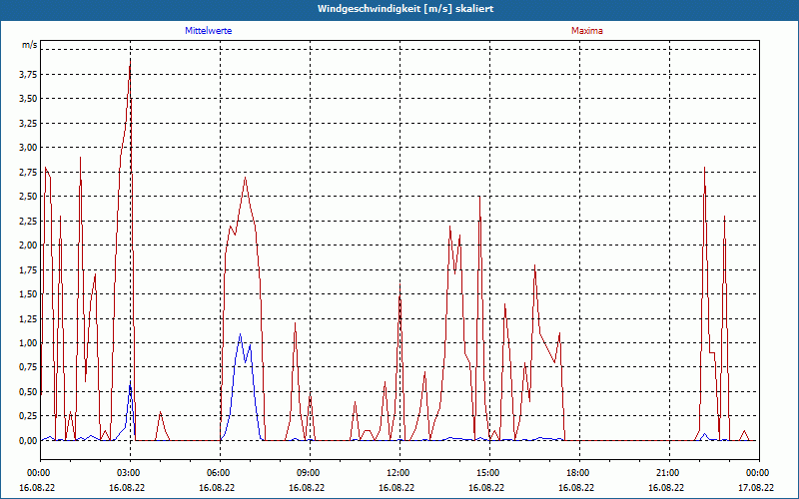The width and height of the screenshot is (799, 499).
Task: Select the 2,00 y-axis value
Action: coord(28,246)
